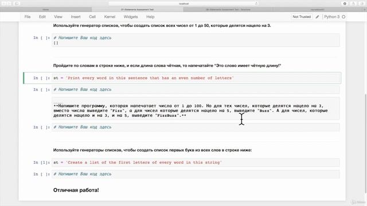Open the Safari downloads icon
367x206 pixels.
point(345,3)
